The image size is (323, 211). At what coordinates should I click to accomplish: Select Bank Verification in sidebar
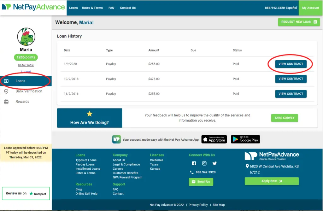26,91
